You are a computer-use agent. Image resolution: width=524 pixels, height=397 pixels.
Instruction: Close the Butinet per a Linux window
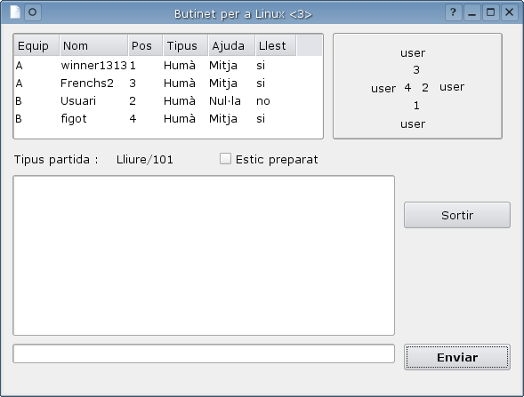click(509, 12)
